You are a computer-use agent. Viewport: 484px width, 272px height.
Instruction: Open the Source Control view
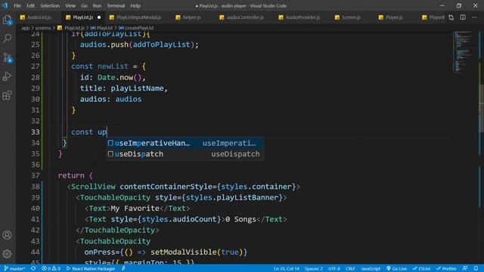pos(7,57)
